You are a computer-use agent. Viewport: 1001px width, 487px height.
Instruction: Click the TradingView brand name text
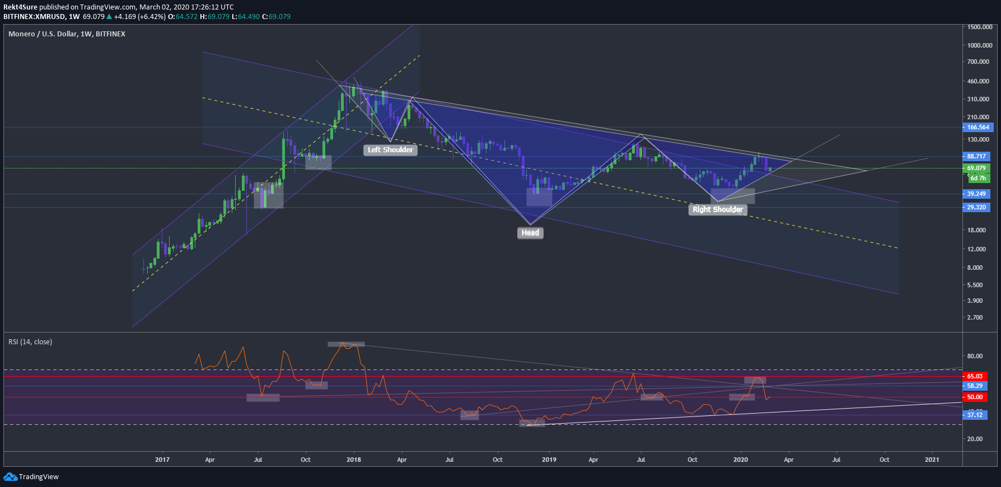[39, 477]
